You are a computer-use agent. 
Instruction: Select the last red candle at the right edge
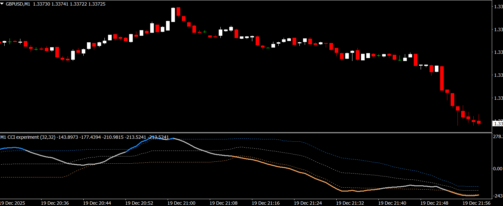click(x=479, y=122)
